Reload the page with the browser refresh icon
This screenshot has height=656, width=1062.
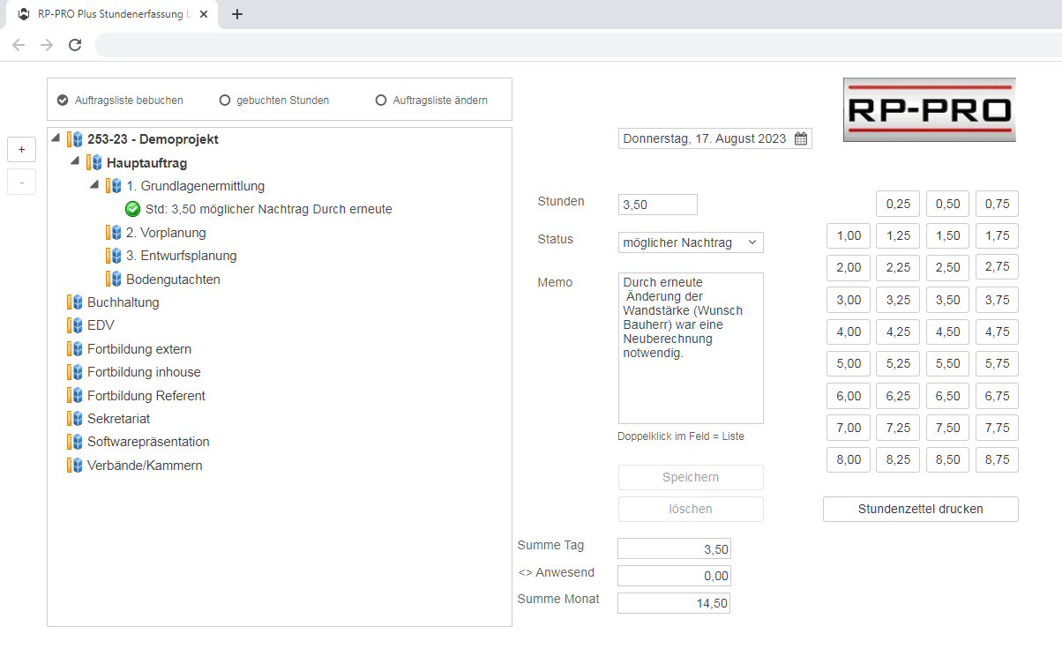tap(75, 45)
